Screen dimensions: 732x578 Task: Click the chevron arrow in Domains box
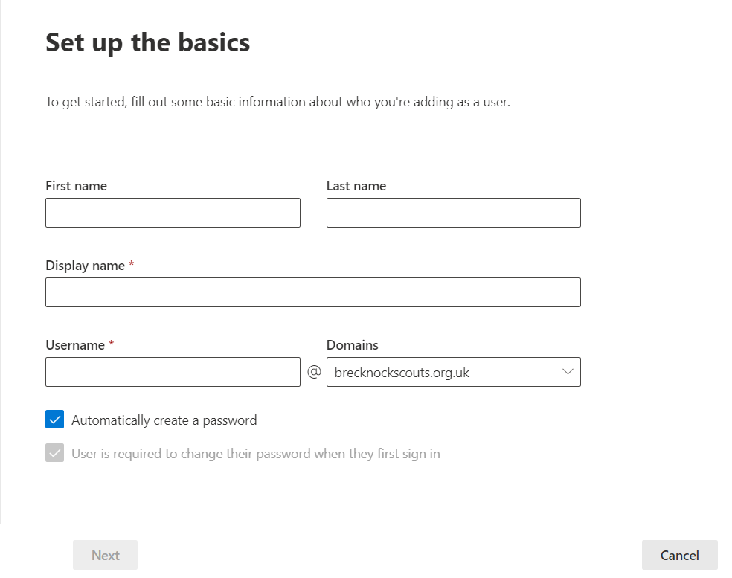point(568,372)
